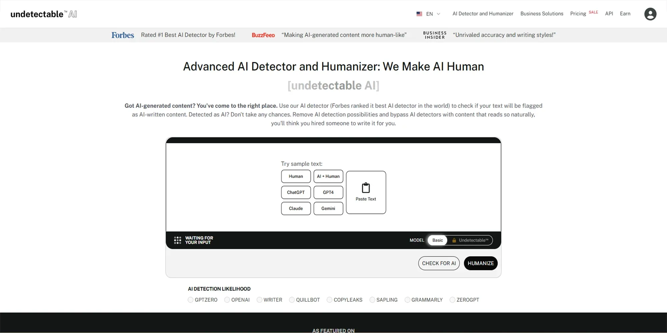
Task: Click the '[undetectable AI]' subtitle text
Action: tap(333, 86)
